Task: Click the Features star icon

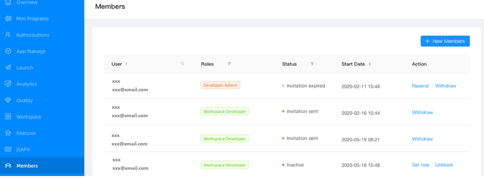Action: click(x=8, y=133)
